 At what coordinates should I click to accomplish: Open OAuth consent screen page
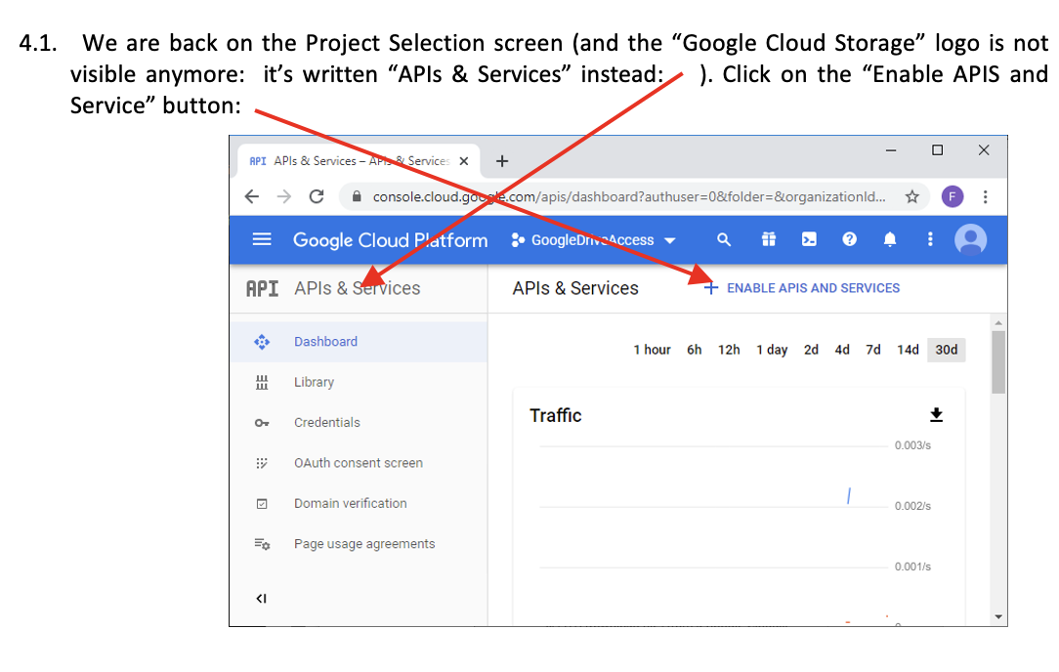(358, 463)
